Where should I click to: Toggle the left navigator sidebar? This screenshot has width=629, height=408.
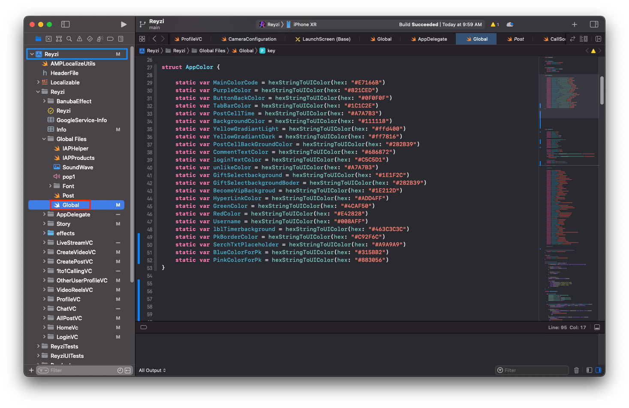pyautogui.click(x=65, y=24)
